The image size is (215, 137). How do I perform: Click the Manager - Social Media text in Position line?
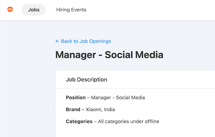click(x=118, y=97)
